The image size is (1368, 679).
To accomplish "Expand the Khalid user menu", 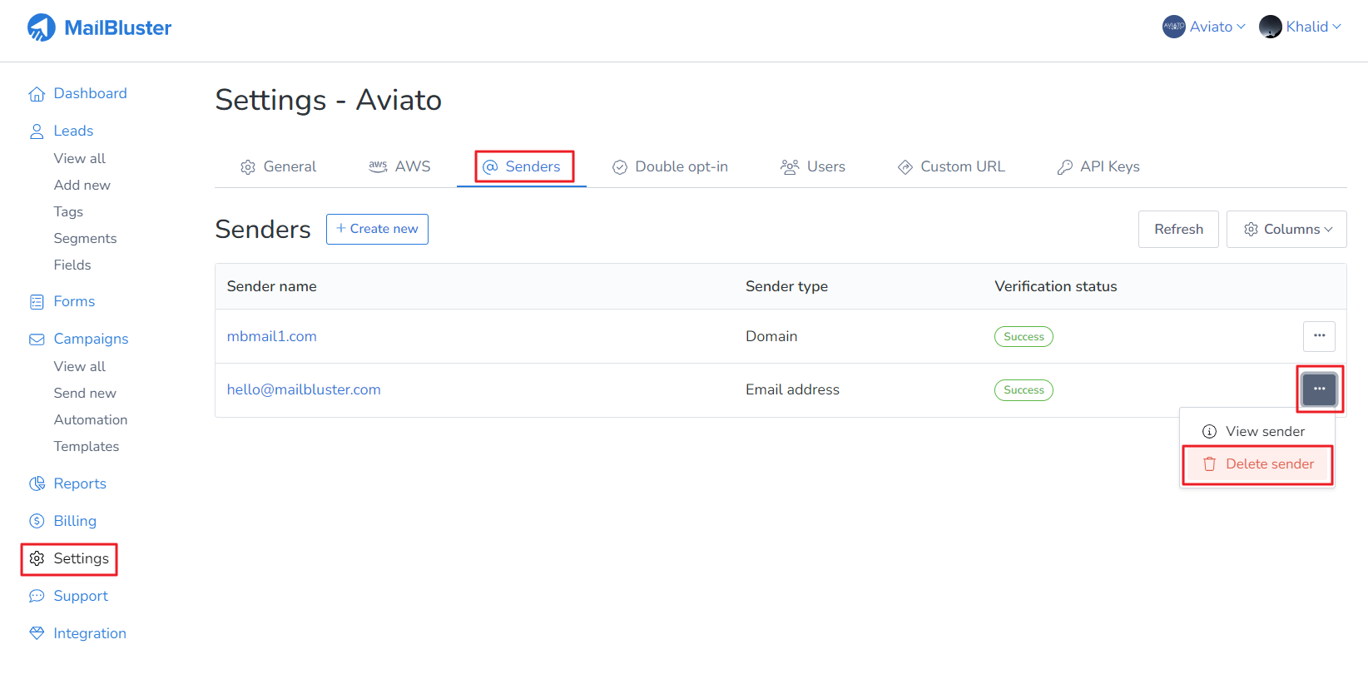I will pos(1300,27).
